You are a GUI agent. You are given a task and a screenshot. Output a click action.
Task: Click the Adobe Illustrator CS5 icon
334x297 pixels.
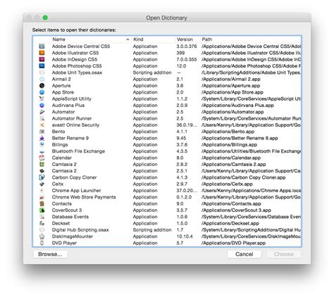point(42,53)
